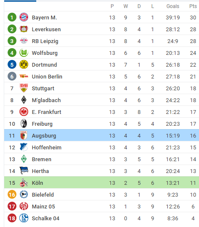The image size is (199, 227).
Task: Click the W wins column header
Action: click(126, 6)
